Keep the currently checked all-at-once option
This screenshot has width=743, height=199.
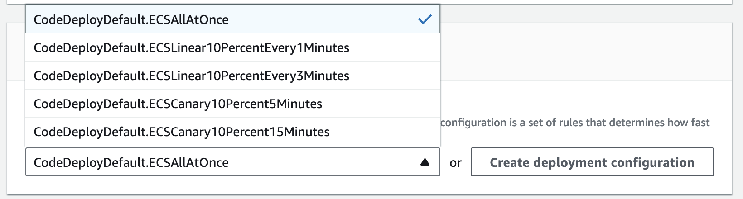pos(131,19)
